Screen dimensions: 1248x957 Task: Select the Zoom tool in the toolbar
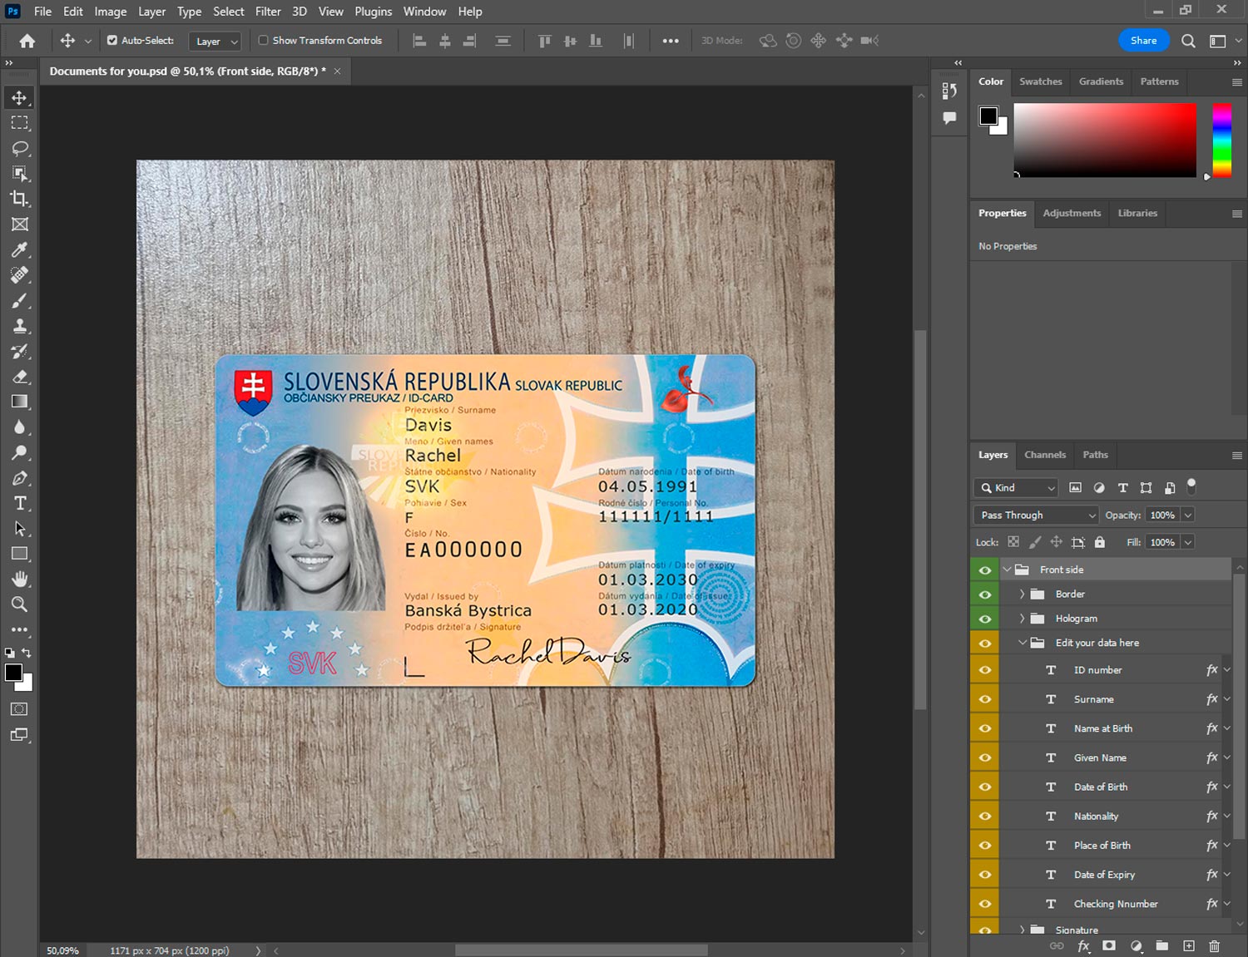click(20, 604)
